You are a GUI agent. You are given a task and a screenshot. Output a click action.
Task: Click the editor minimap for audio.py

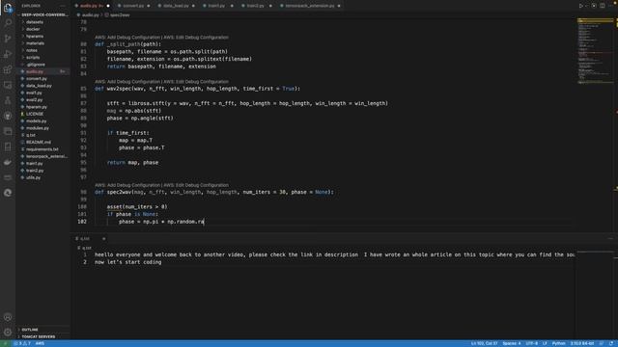point(595,51)
